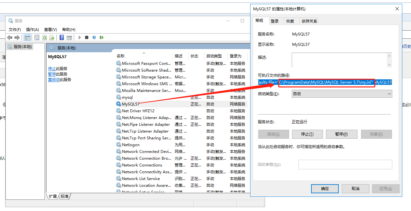Click the Start Service play icon
This screenshot has width=411, height=211.
(80, 37)
